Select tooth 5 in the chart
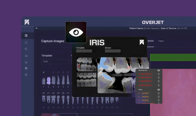The image size is (196, 116). [63, 80]
